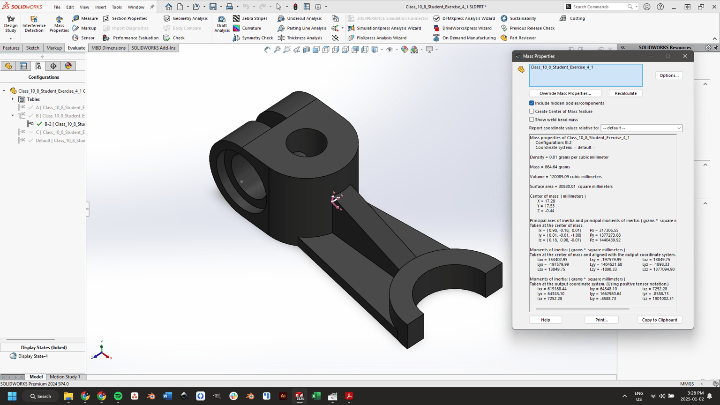The height and width of the screenshot is (405, 720).
Task: Click the Recalculate button
Action: 625,93
